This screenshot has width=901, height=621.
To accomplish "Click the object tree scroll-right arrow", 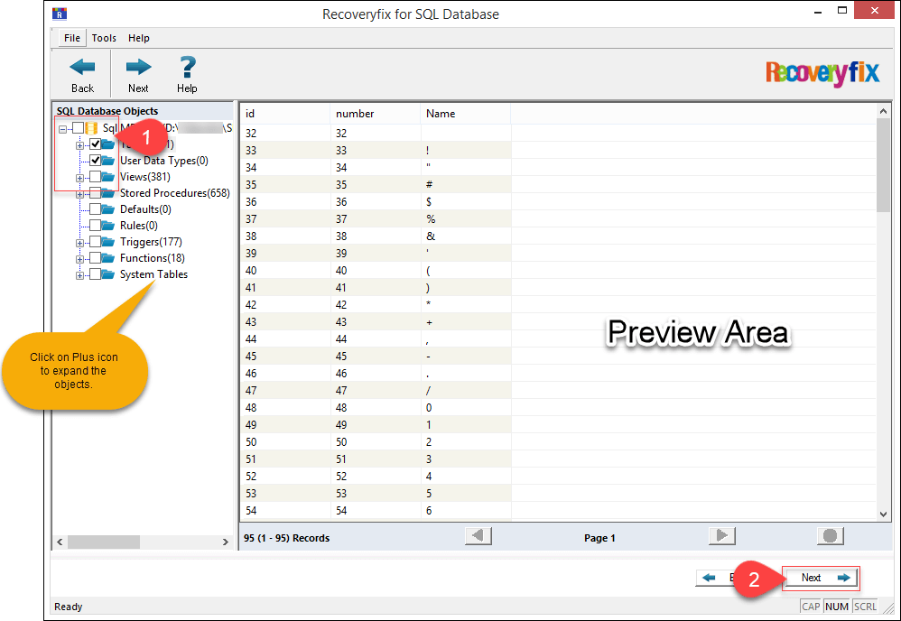I will (x=226, y=542).
